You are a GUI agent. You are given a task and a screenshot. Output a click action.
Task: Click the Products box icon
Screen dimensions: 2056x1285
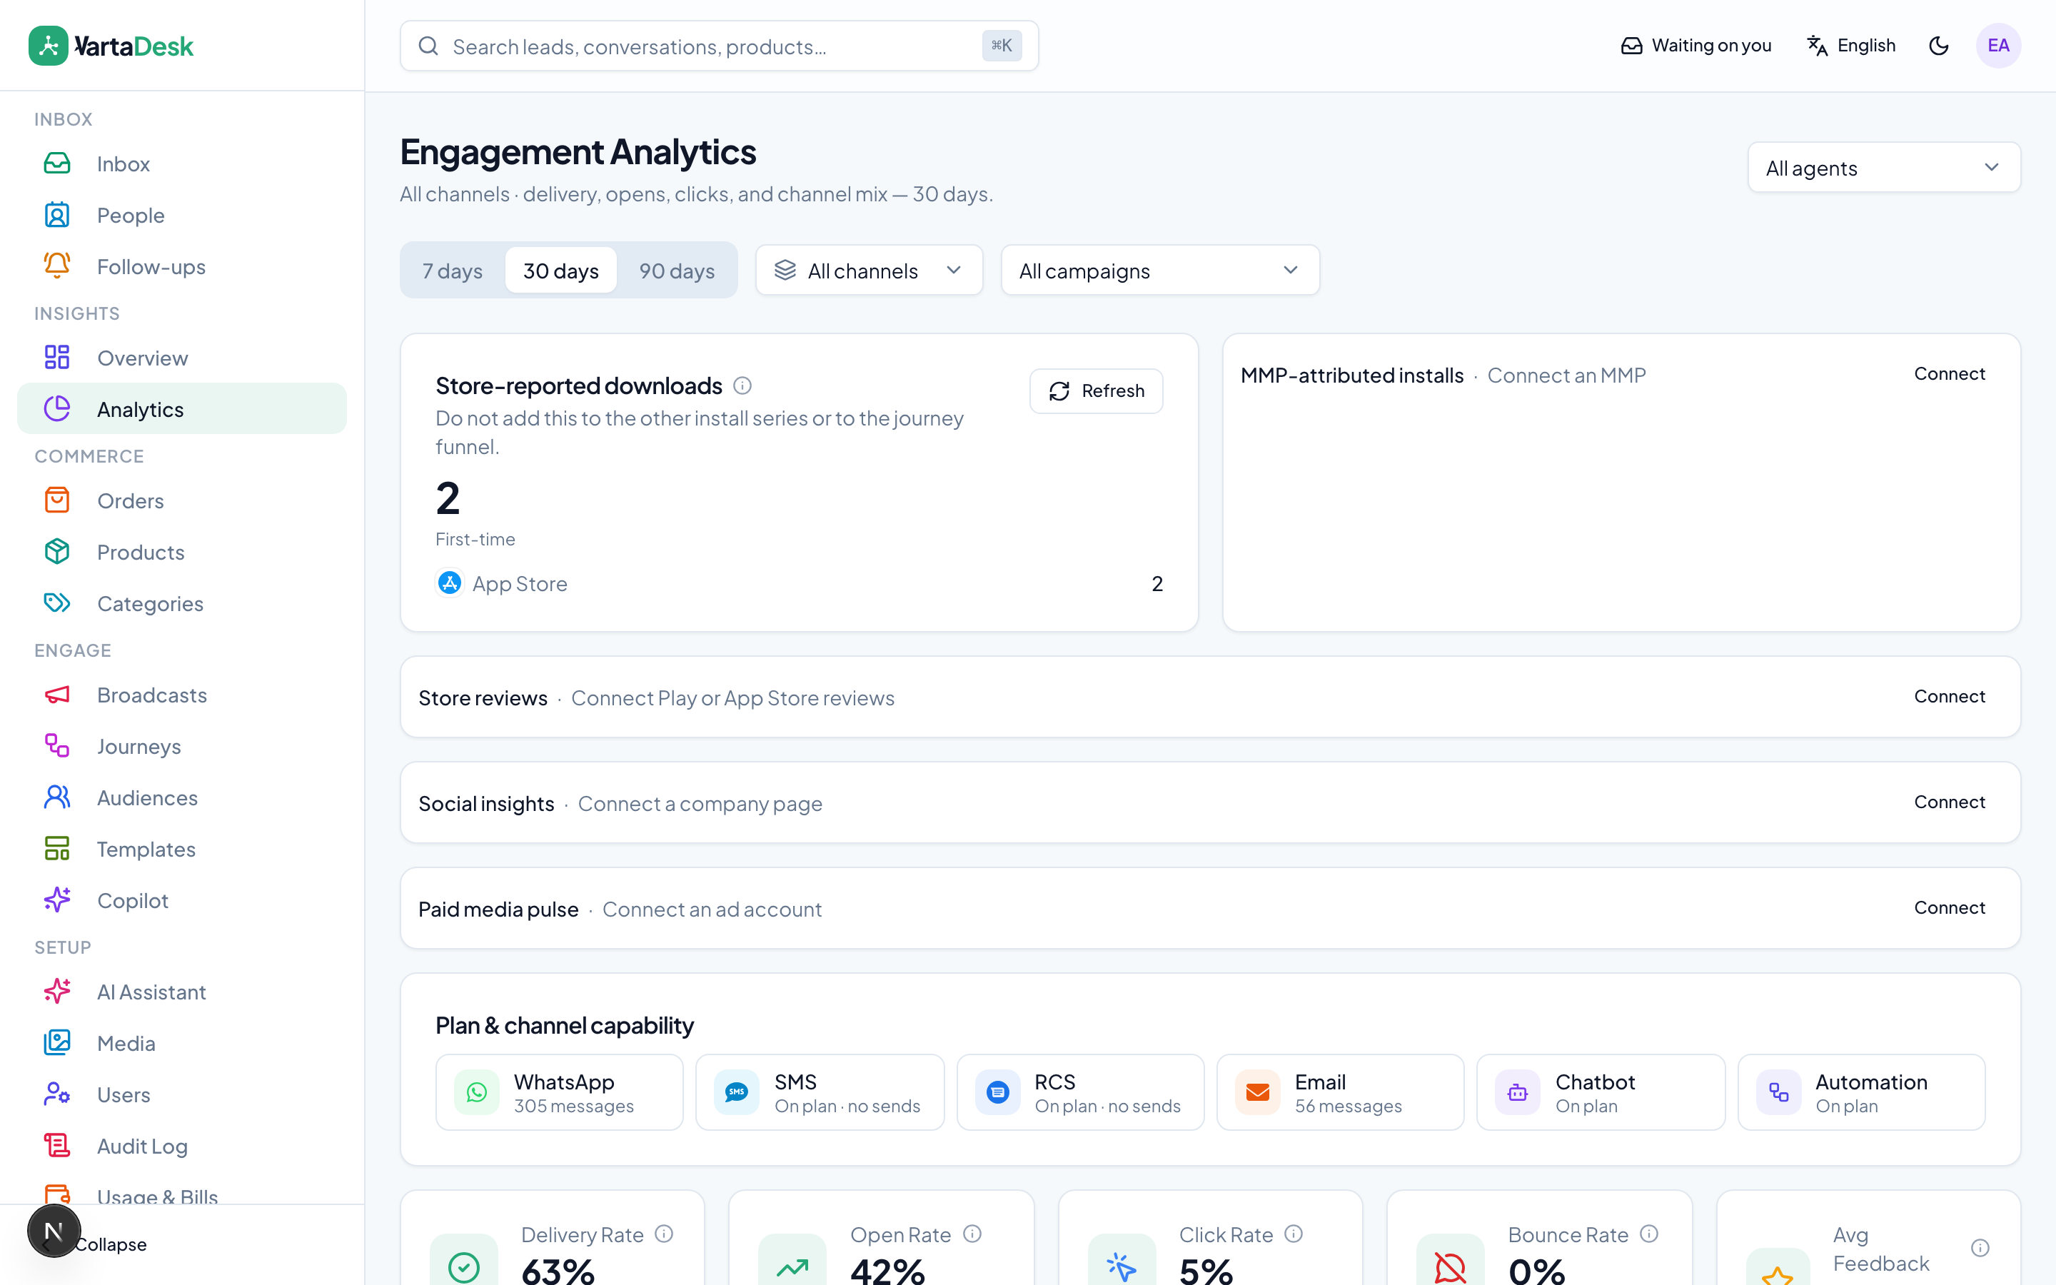click(x=57, y=552)
